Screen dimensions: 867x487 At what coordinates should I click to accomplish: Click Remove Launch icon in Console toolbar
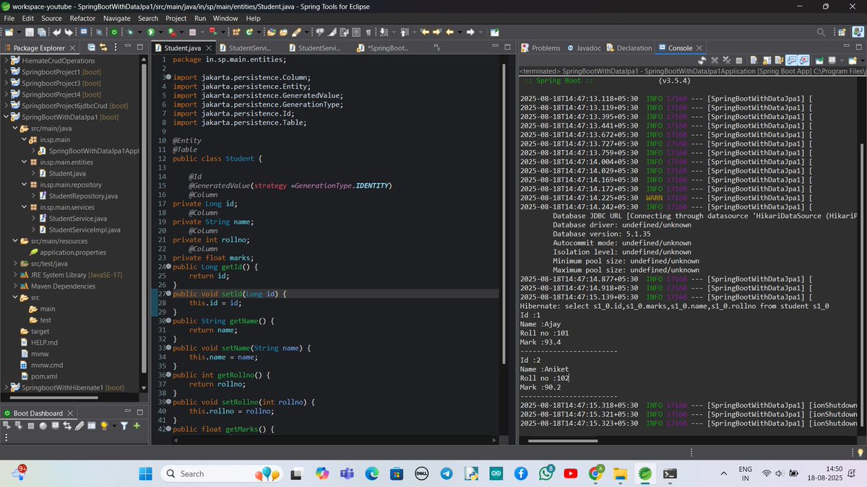715,61
